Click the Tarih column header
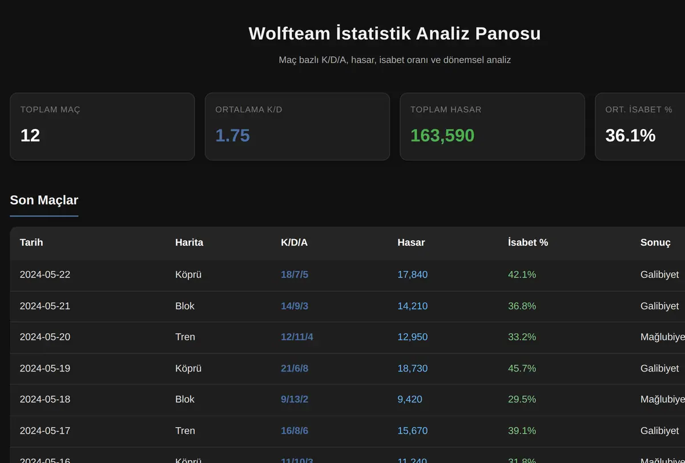The height and width of the screenshot is (463, 685). pos(31,243)
